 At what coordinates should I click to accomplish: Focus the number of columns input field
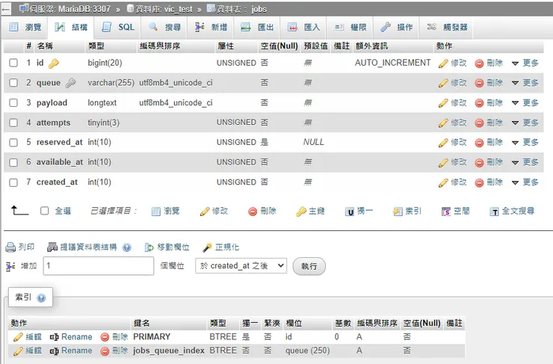coord(99,265)
